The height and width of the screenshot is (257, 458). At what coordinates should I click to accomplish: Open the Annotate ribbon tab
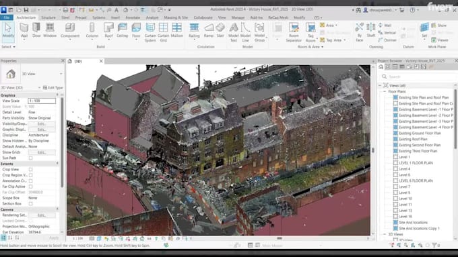coord(133,17)
